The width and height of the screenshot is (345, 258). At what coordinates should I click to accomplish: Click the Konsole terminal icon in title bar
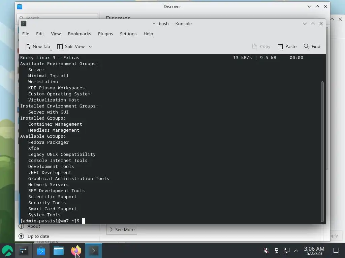coord(24,24)
